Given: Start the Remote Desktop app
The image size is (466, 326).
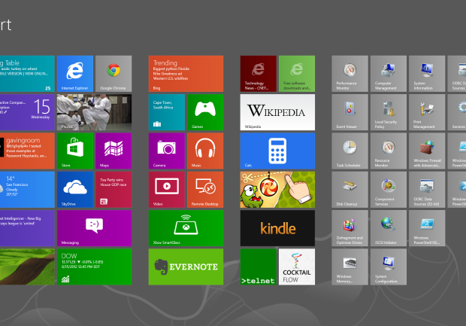Looking at the screenshot, I should click(204, 189).
